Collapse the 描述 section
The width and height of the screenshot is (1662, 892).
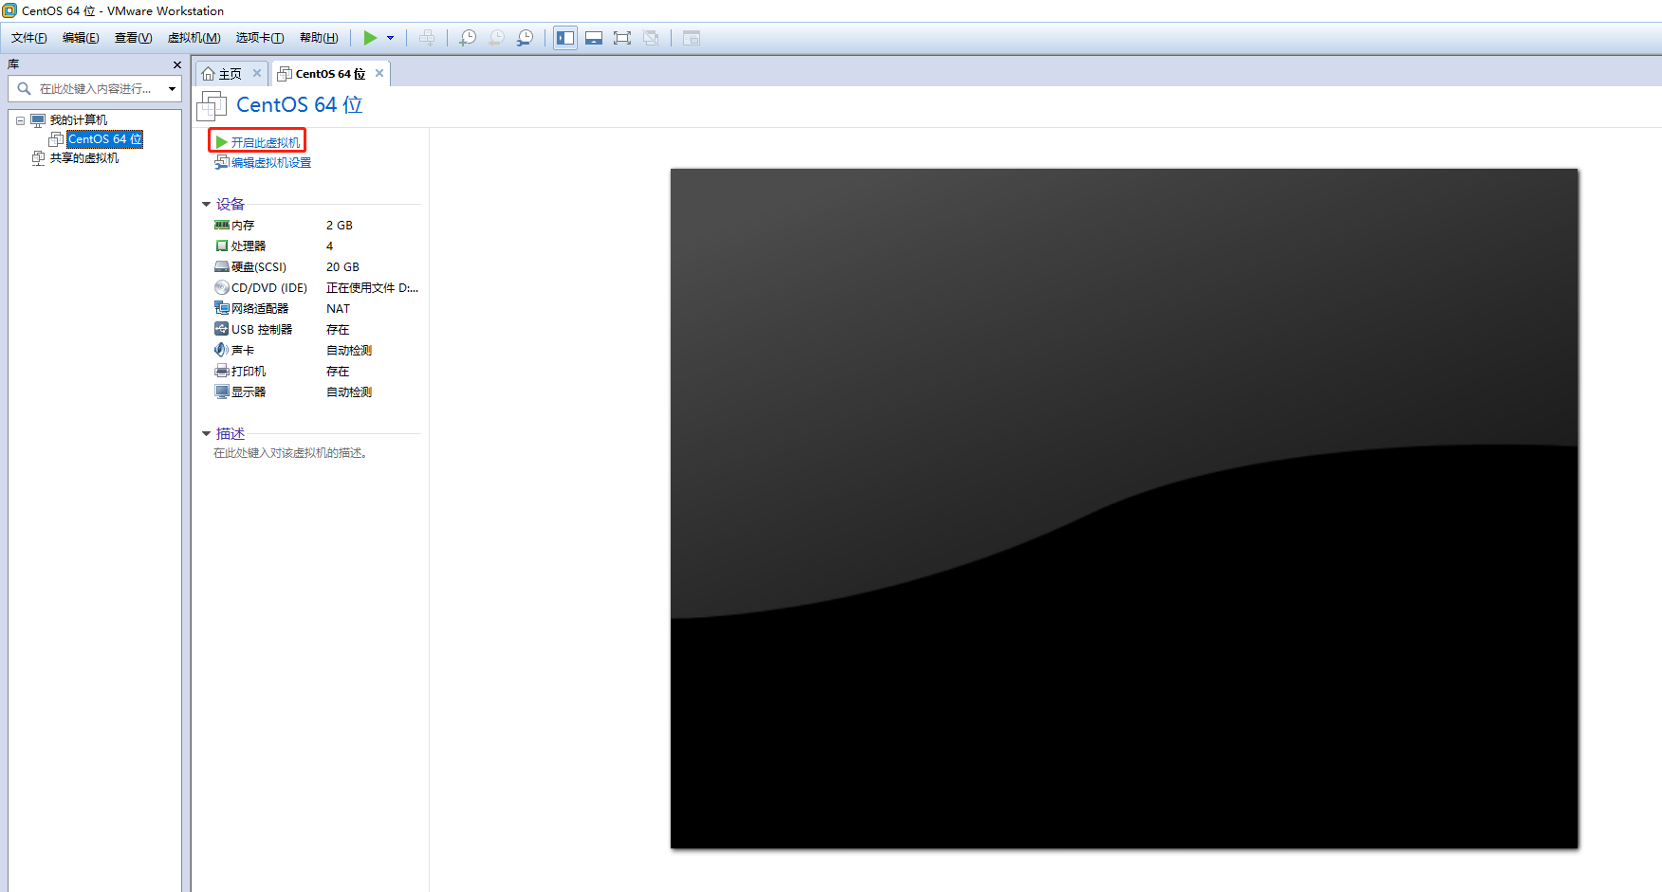(206, 433)
